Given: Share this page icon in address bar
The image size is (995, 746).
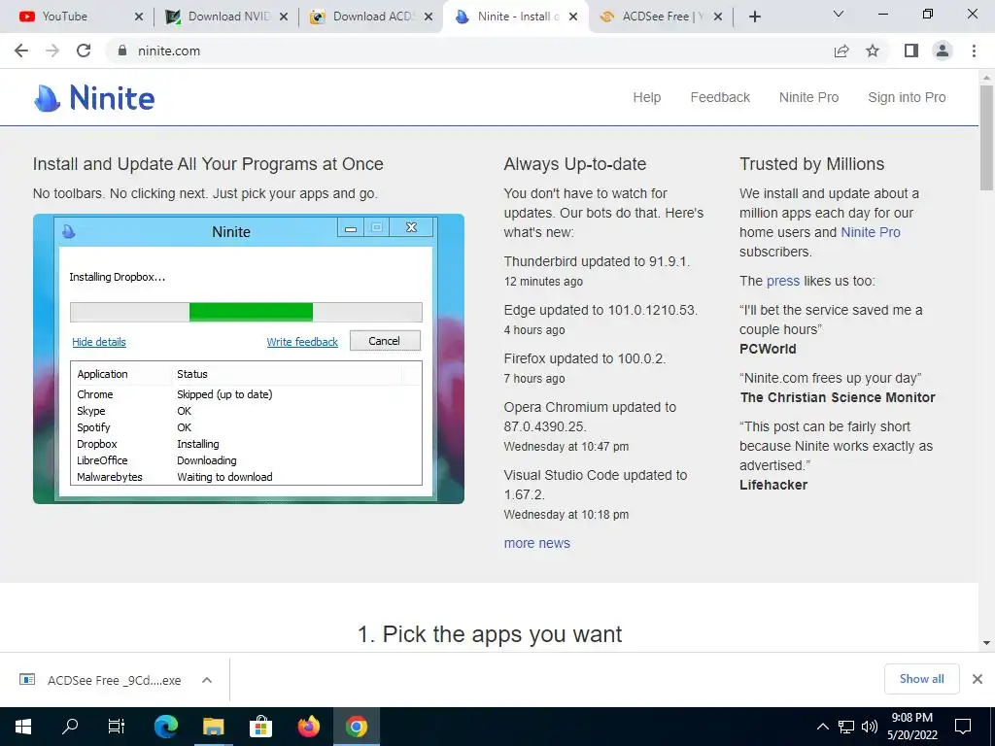Looking at the screenshot, I should click(x=841, y=51).
